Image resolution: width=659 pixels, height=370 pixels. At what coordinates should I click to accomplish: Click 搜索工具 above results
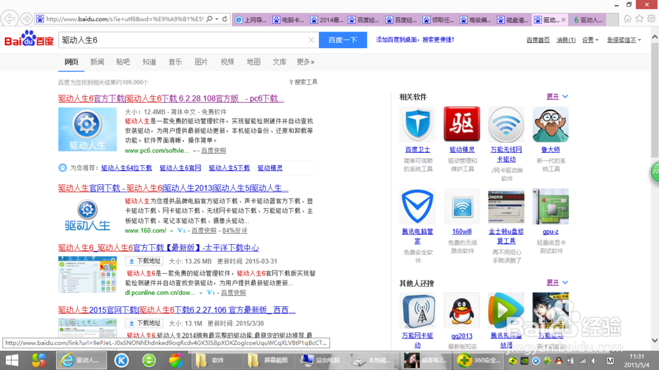[x=303, y=82]
